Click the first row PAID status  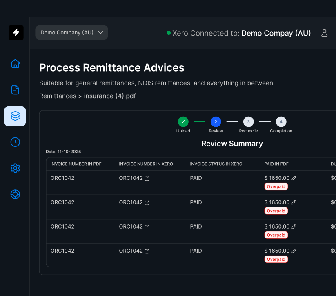click(196, 178)
